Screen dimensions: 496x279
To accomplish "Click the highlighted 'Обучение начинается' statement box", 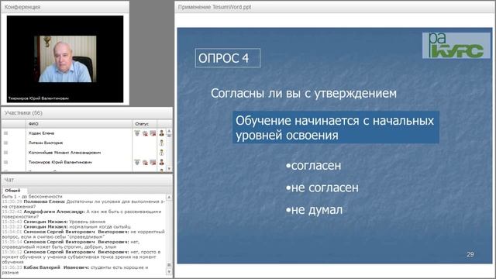I will [x=336, y=127].
